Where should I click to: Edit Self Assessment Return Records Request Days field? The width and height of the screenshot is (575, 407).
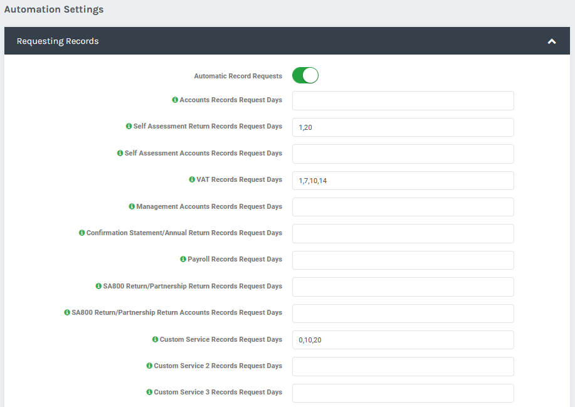pos(403,127)
